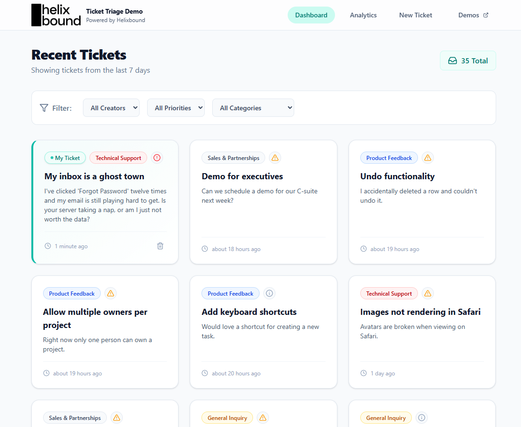
Task: Open the All Categories dropdown
Action: coord(253,107)
